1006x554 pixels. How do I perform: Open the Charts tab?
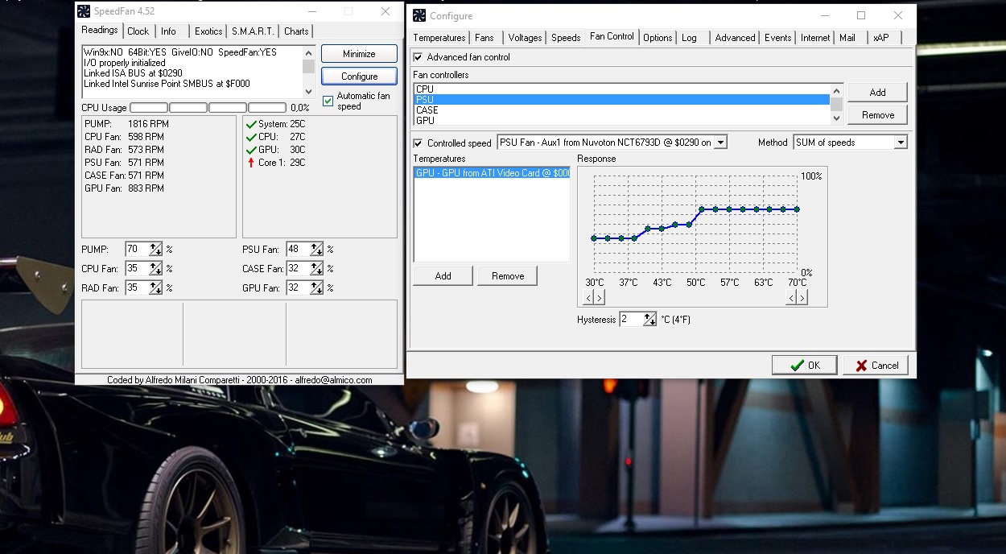pos(296,31)
